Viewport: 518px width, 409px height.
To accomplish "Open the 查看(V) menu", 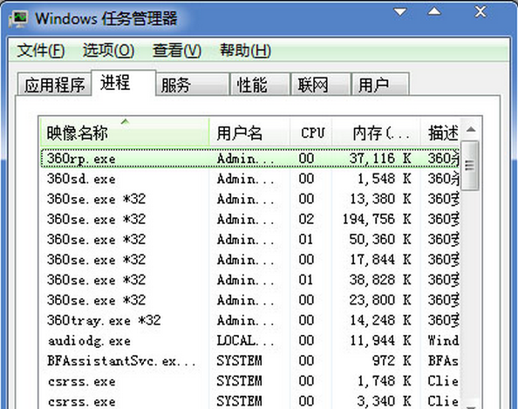I will (177, 51).
